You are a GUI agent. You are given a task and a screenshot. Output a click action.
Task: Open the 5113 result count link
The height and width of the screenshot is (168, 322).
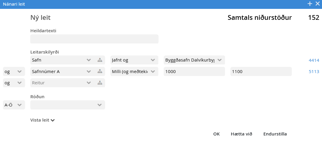coord(314,72)
